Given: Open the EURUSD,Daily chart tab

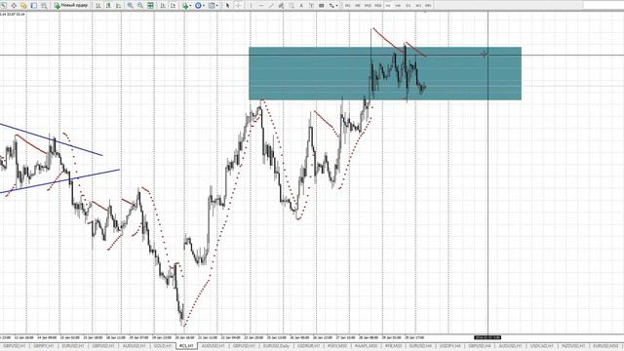Looking at the screenshot, I should [276, 346].
